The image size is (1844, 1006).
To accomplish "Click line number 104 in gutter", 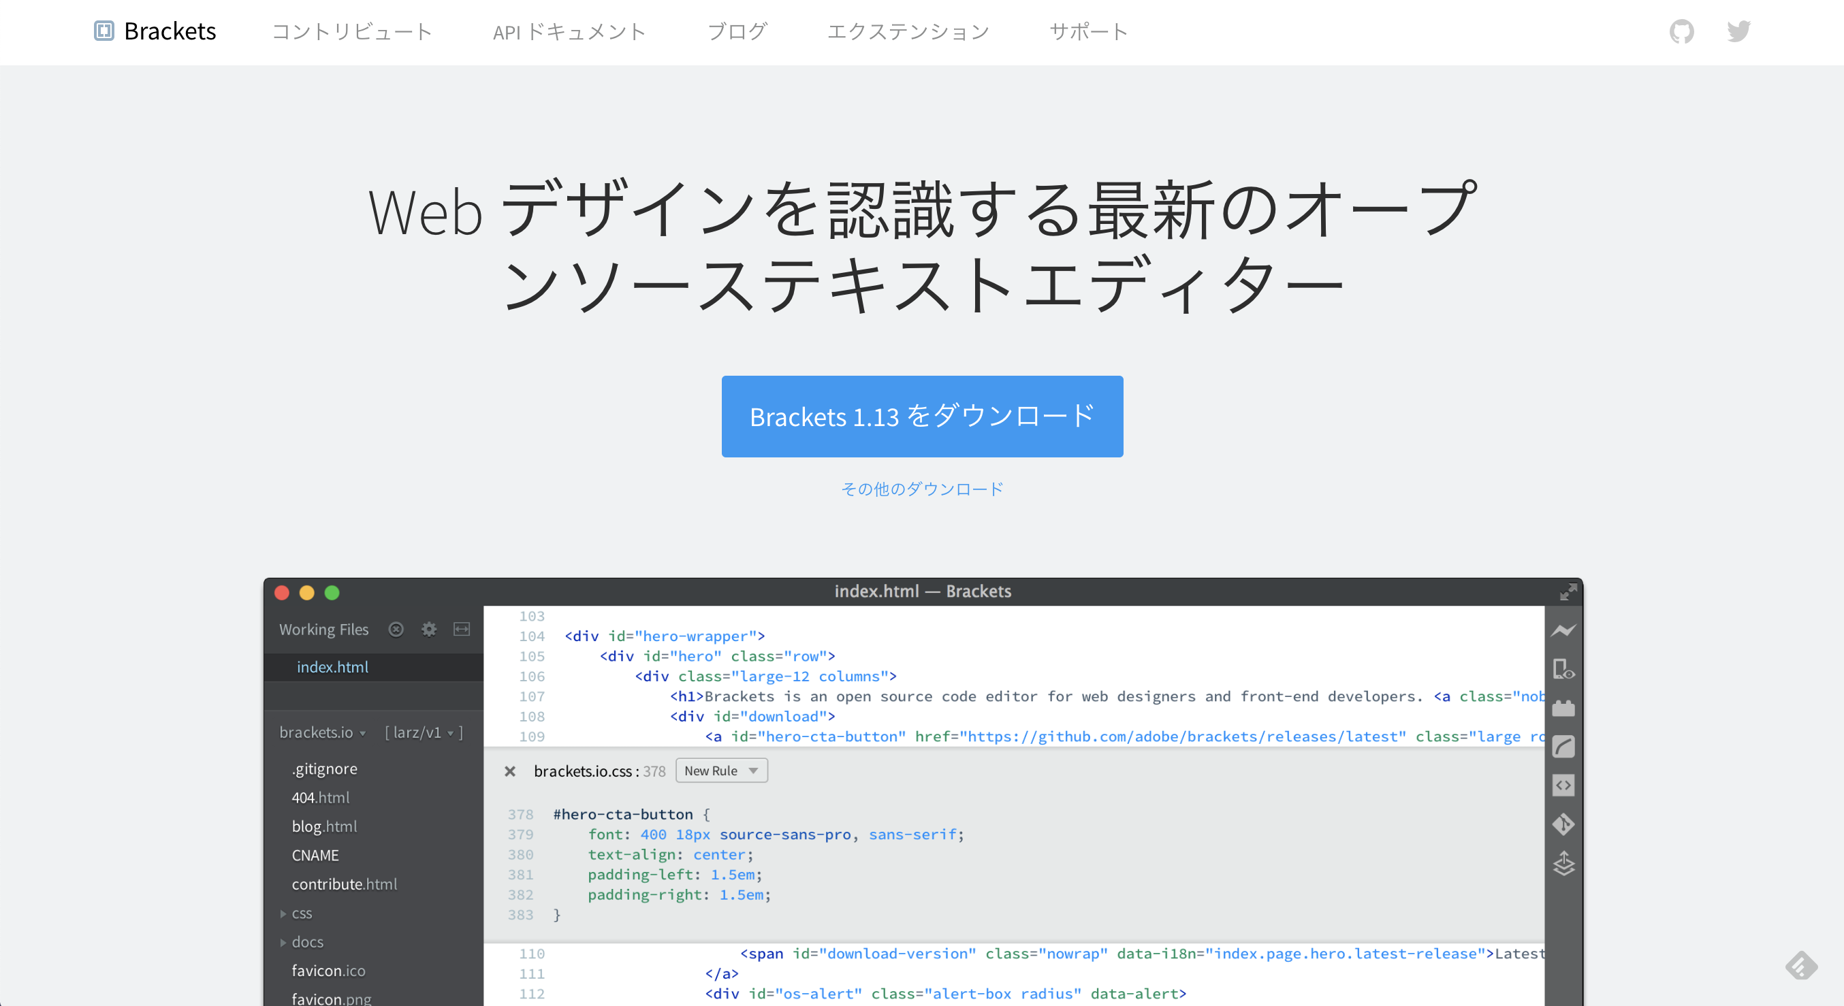I will click(532, 636).
